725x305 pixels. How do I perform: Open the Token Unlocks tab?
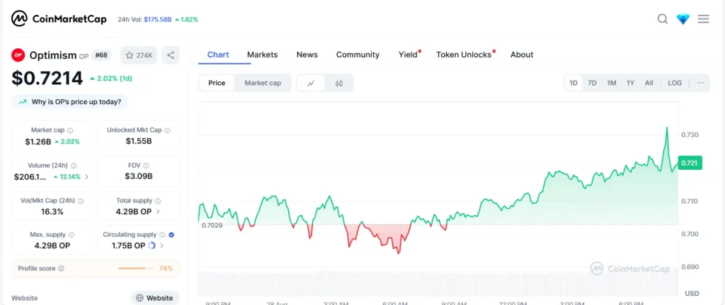(x=465, y=54)
